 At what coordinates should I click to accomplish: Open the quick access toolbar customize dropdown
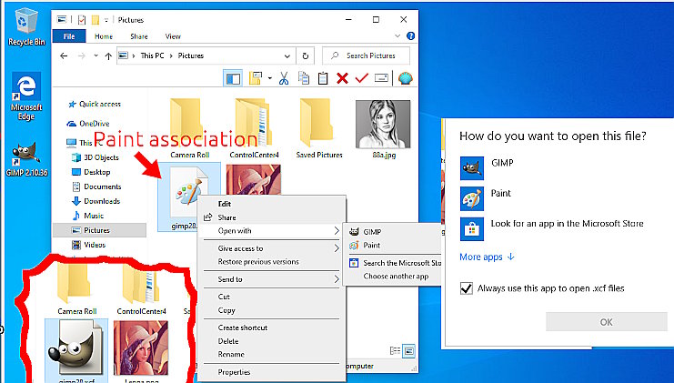point(106,20)
